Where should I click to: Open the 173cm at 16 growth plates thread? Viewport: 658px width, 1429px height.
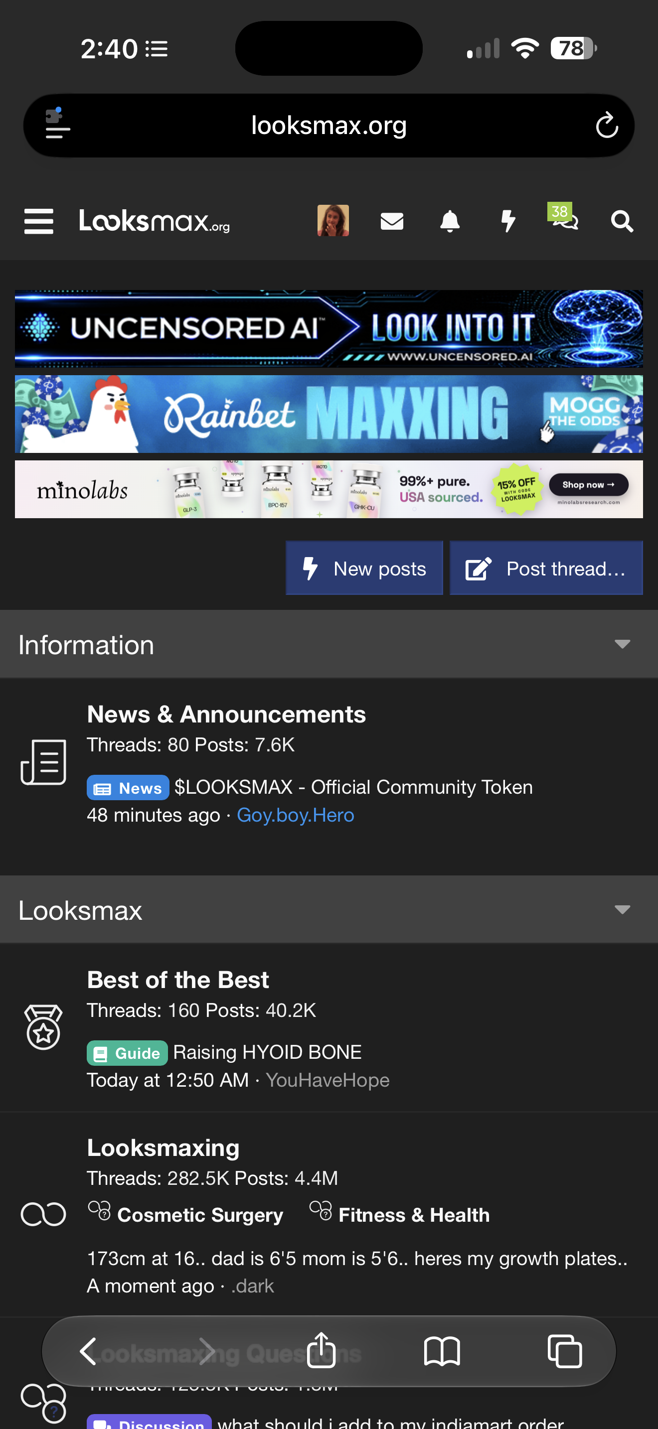[x=357, y=1258]
